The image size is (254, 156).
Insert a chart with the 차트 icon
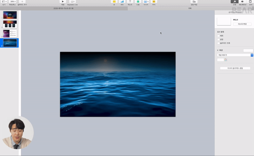[122, 2]
